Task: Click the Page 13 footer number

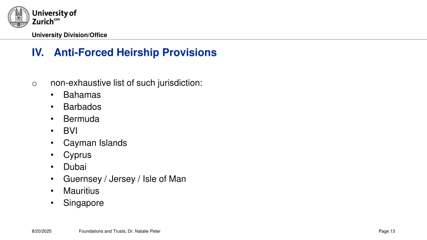Action: coord(387,231)
